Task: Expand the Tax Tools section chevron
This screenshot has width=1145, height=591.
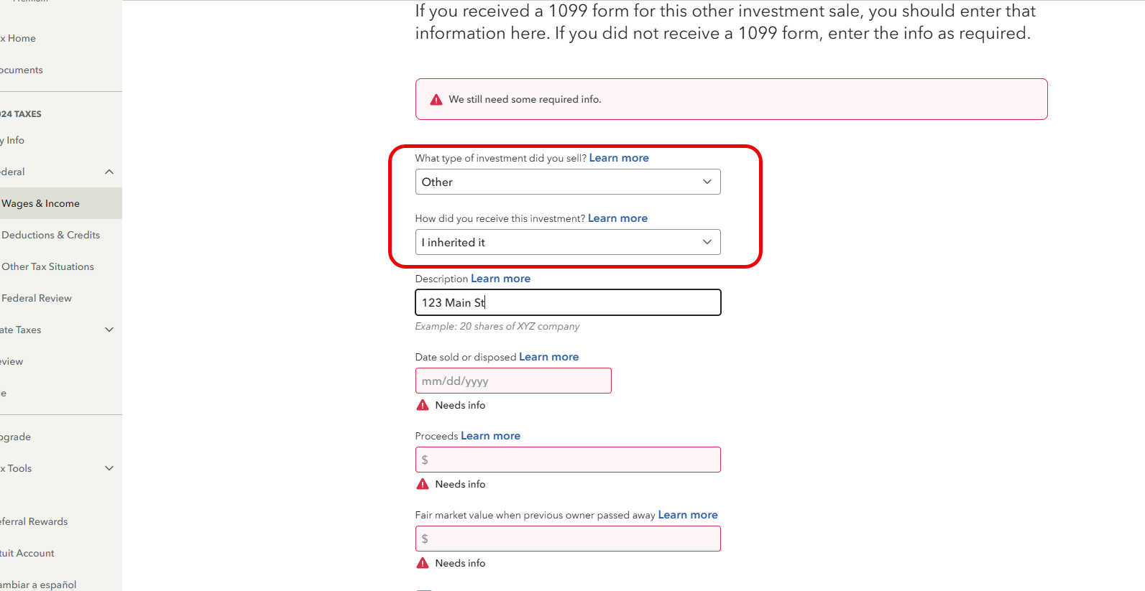Action: point(109,468)
